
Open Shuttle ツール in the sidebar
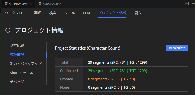coord(21,73)
